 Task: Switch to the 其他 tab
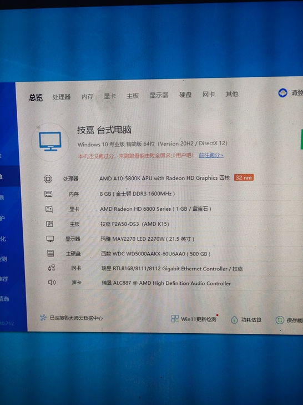[x=232, y=94]
